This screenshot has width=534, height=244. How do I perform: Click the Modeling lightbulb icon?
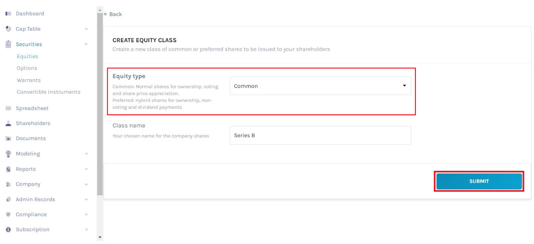pyautogui.click(x=8, y=154)
